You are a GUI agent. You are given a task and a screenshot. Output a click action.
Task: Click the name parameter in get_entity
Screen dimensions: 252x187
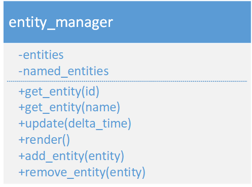pyautogui.click(x=101, y=108)
